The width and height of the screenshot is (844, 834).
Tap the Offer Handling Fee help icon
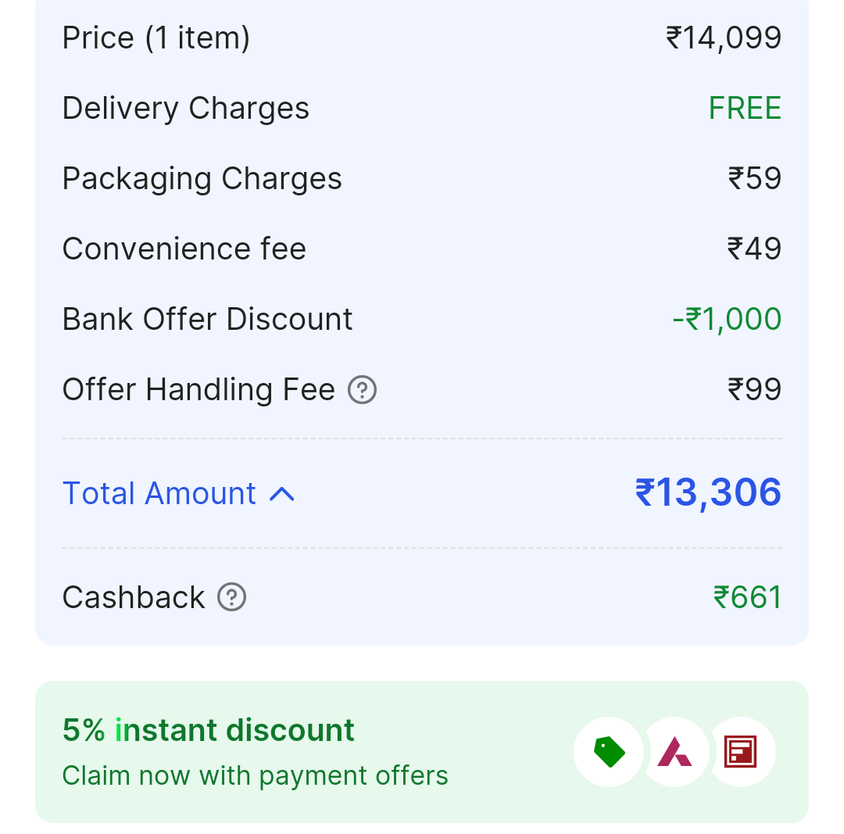click(x=362, y=389)
